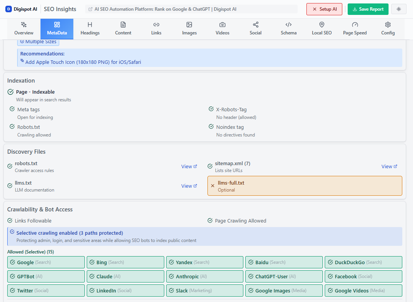Click the X icon beside llms-full.txt

pyautogui.click(x=212, y=186)
